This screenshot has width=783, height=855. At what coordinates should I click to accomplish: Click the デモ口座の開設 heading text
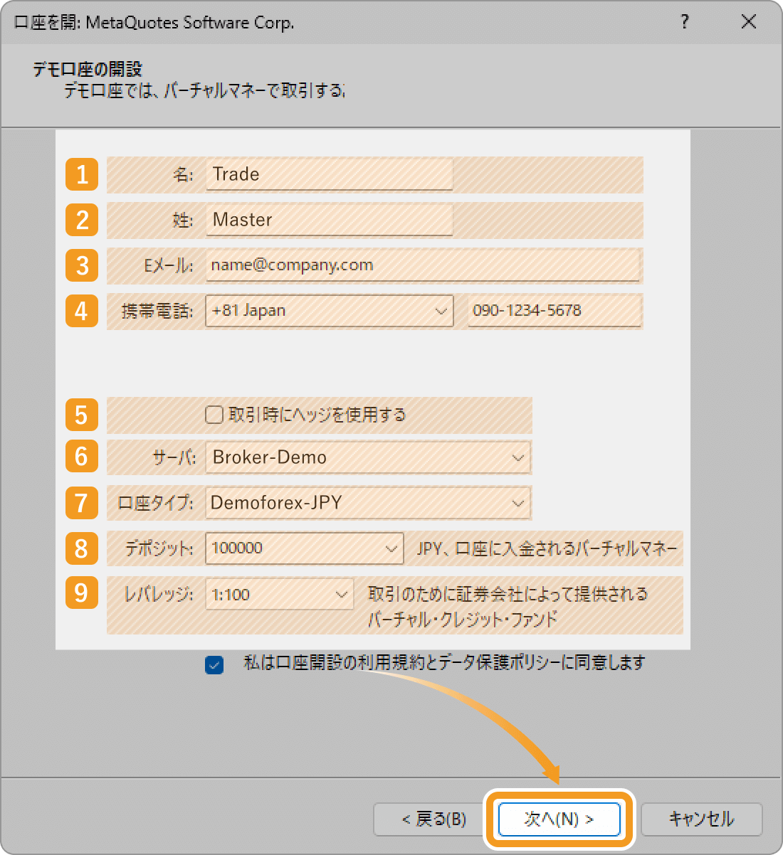pyautogui.click(x=88, y=69)
